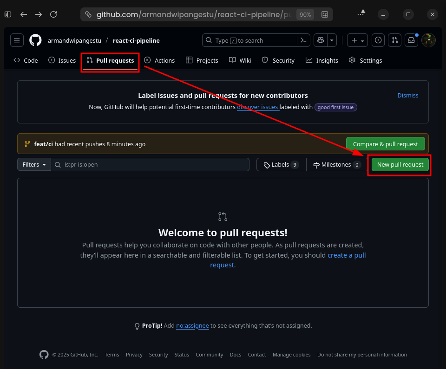The height and width of the screenshot is (369, 446).
Task: Open the profile avatar menu
Action: (428, 40)
